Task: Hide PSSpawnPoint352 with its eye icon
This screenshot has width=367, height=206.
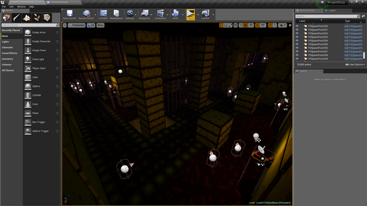Action: click(297, 33)
